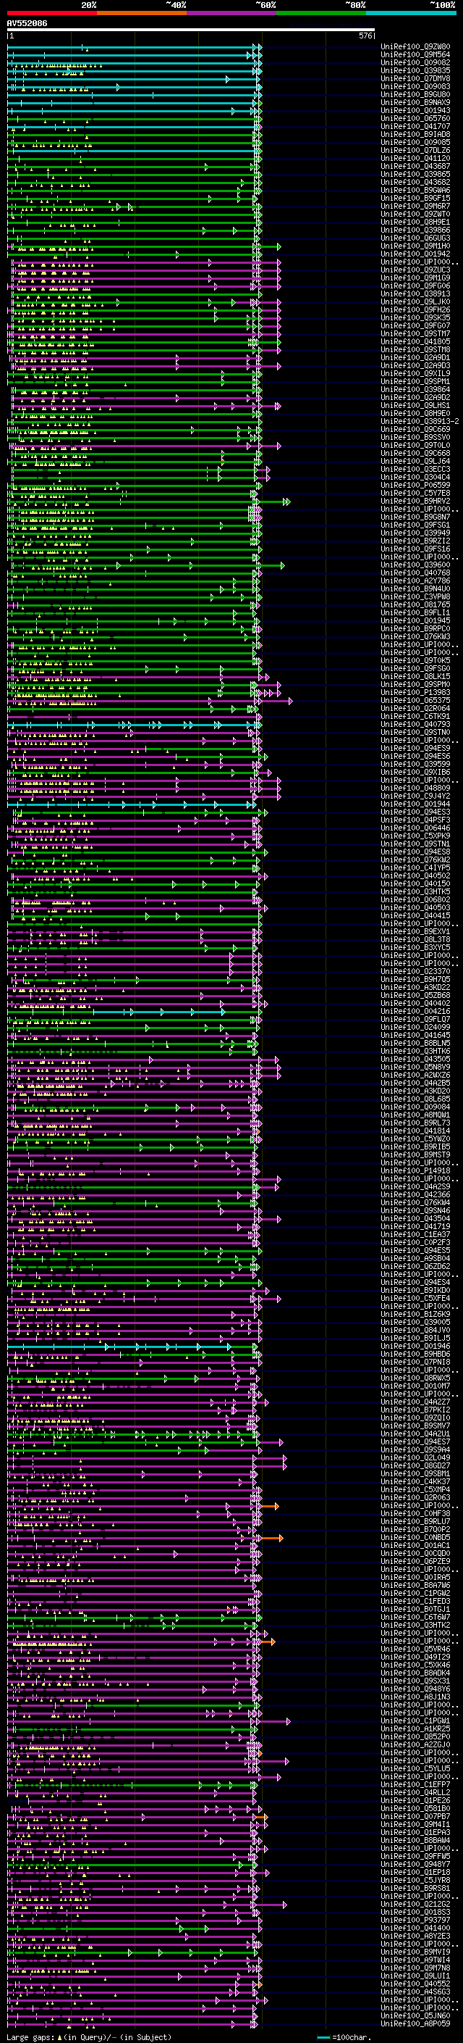This screenshot has height=2043, width=463.
Task: Click the purple ~60% identity legend bar
Action: pos(232,13)
